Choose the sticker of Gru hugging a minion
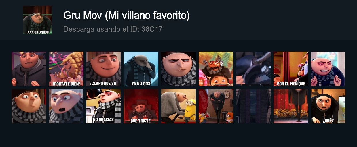The image size is (357, 147). coord(178,106)
